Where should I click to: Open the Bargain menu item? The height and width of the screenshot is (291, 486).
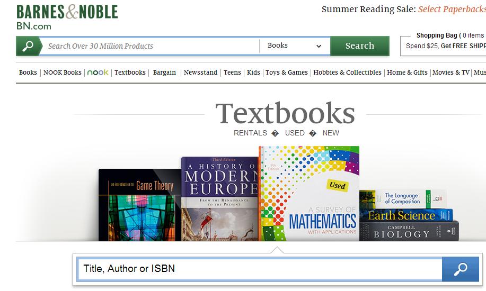point(164,72)
